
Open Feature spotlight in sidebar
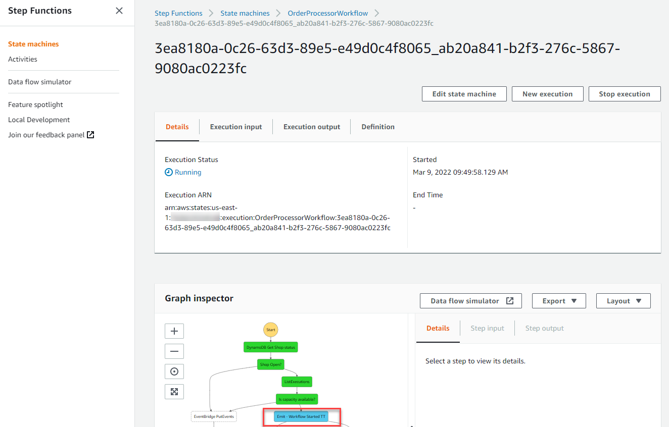pos(35,104)
